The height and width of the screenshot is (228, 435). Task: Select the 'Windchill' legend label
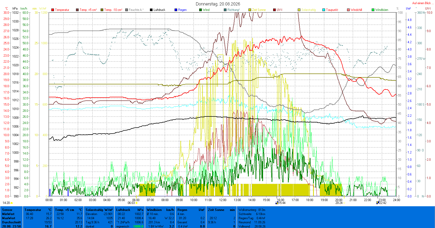click(356, 10)
